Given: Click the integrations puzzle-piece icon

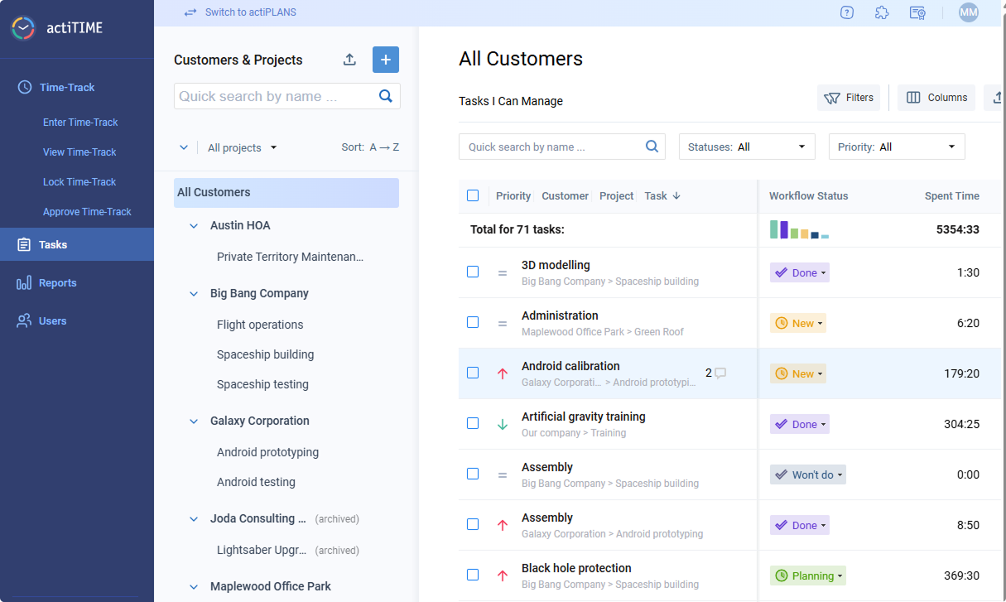Looking at the screenshot, I should [x=882, y=12].
